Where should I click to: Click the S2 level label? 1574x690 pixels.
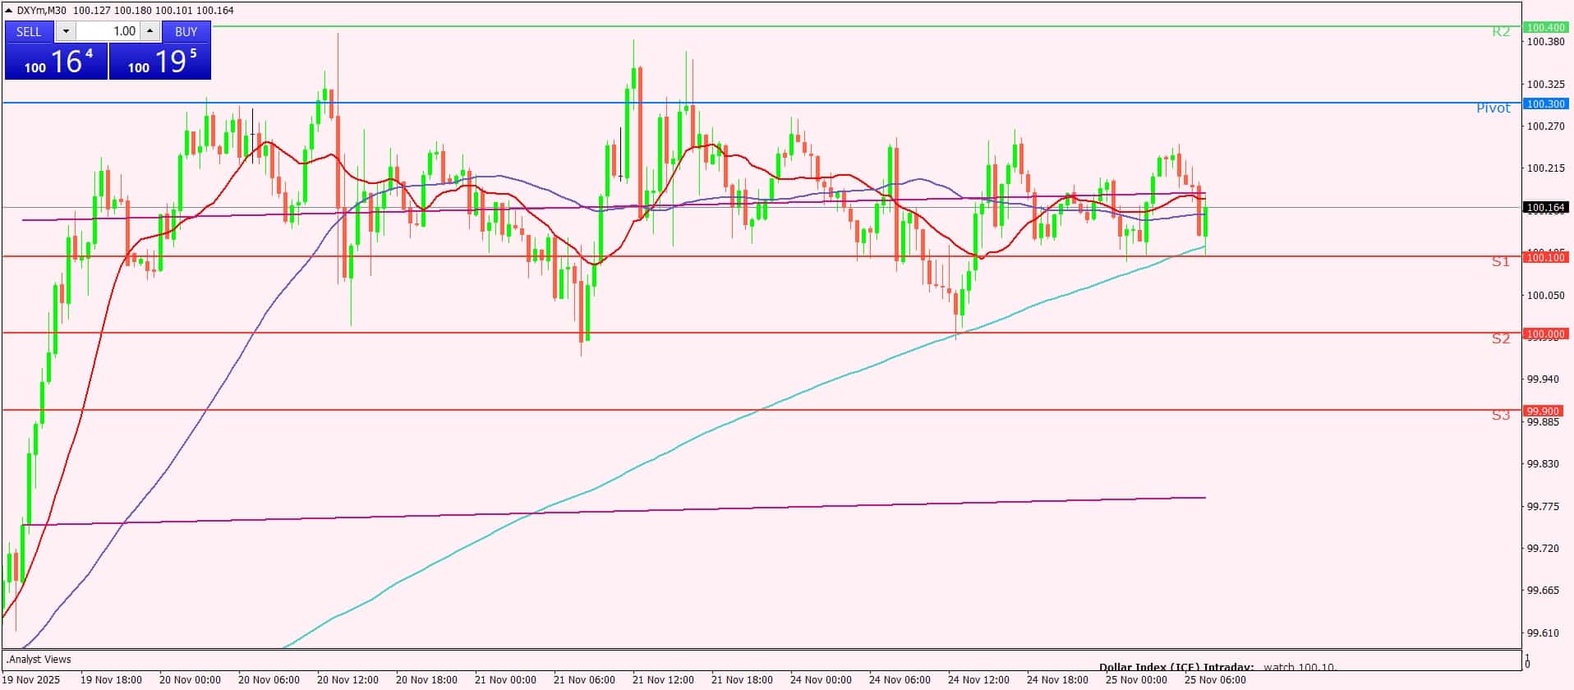click(x=1501, y=338)
